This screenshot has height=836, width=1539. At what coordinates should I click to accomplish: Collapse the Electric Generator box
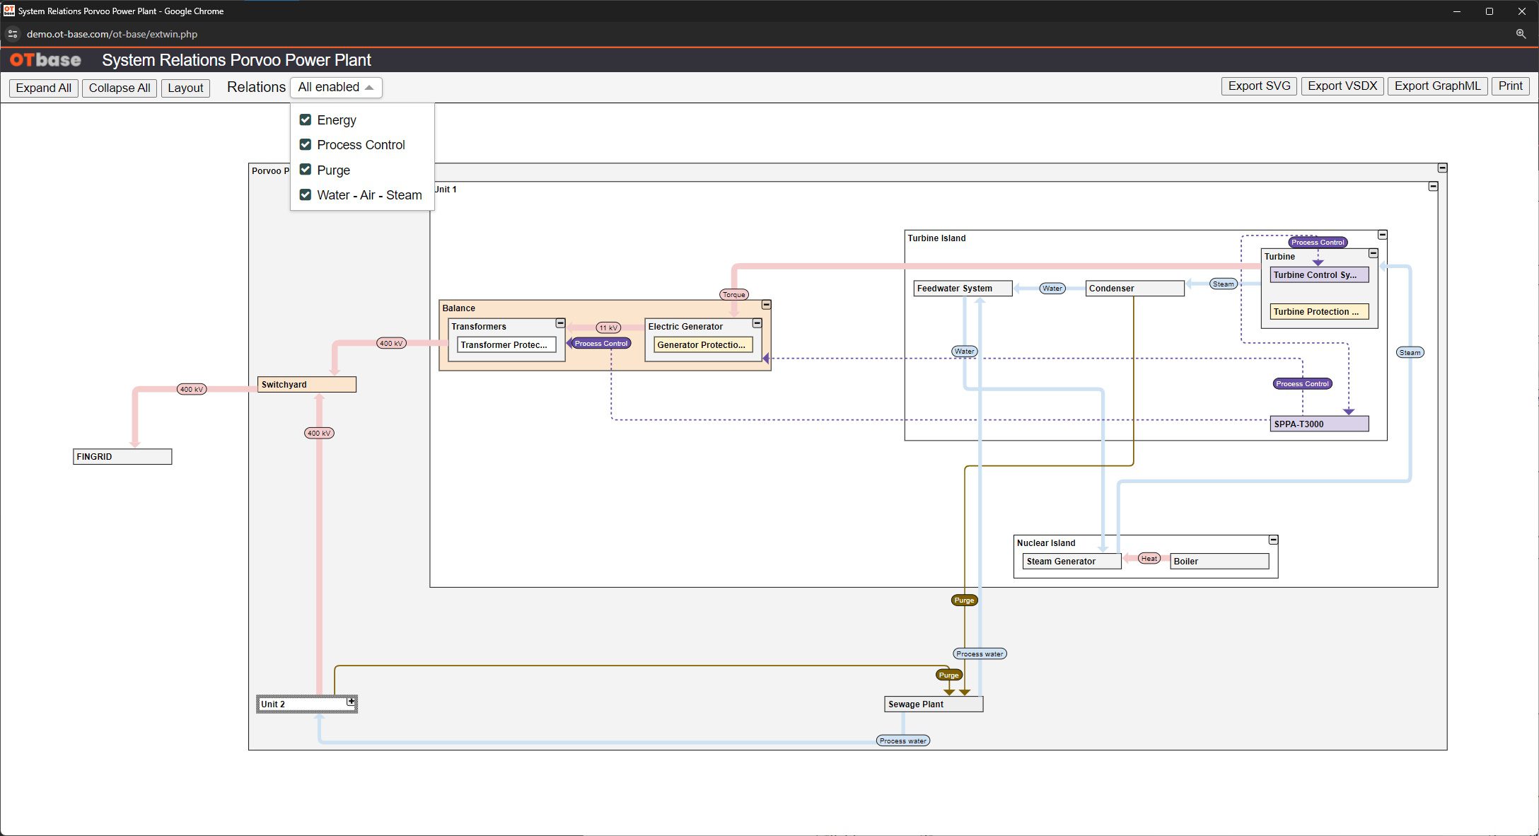coord(757,323)
